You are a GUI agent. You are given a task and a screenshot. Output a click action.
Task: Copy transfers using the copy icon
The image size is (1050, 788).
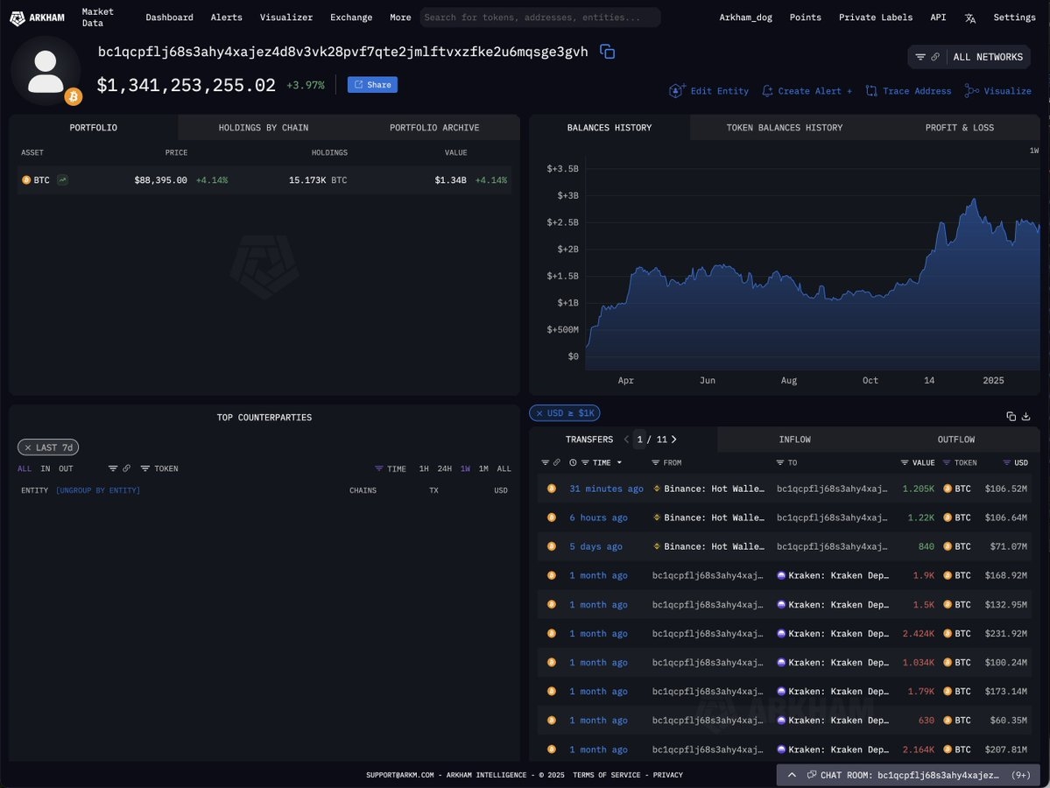tap(1011, 416)
